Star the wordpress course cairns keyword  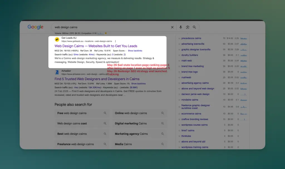click(179, 125)
